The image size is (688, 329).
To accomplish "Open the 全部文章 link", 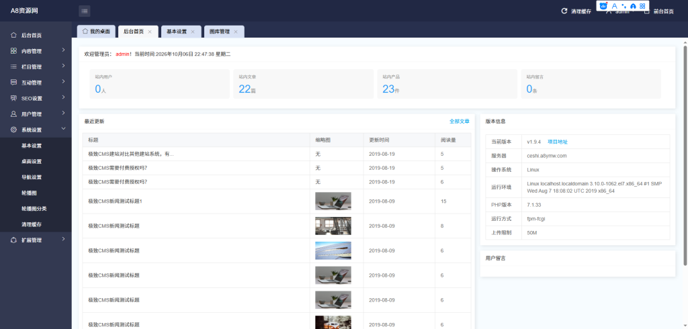I will coord(460,121).
